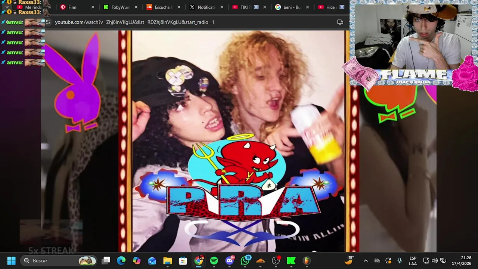Viewport: 478px width, 269px height.
Task: Click the install/cast icon in address bar
Action: click(x=340, y=22)
